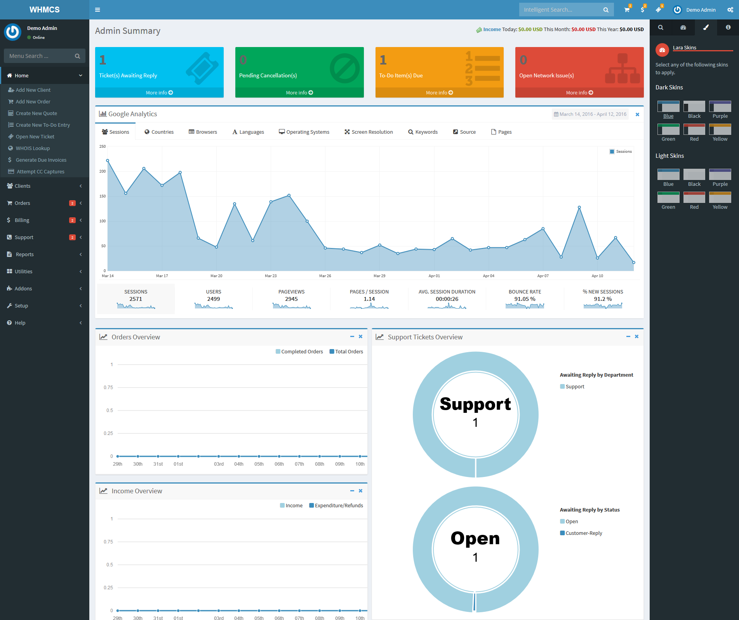The width and height of the screenshot is (739, 620).
Task: Open the dashboard gauge icon in side panel
Action: 683,28
